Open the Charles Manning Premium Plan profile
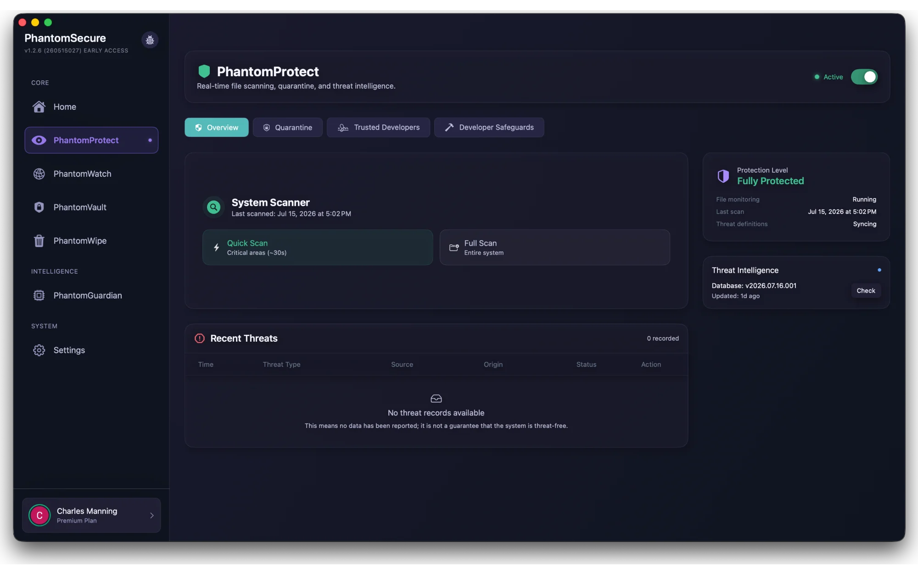 [91, 515]
